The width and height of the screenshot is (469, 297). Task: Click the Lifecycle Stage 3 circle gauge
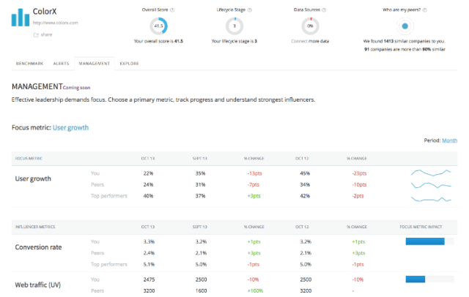click(234, 26)
